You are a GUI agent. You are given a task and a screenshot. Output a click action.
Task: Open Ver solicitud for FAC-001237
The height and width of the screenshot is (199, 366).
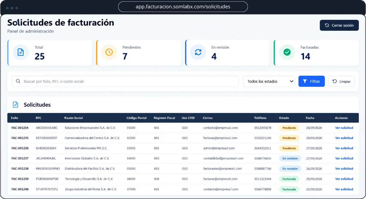tap(344, 159)
